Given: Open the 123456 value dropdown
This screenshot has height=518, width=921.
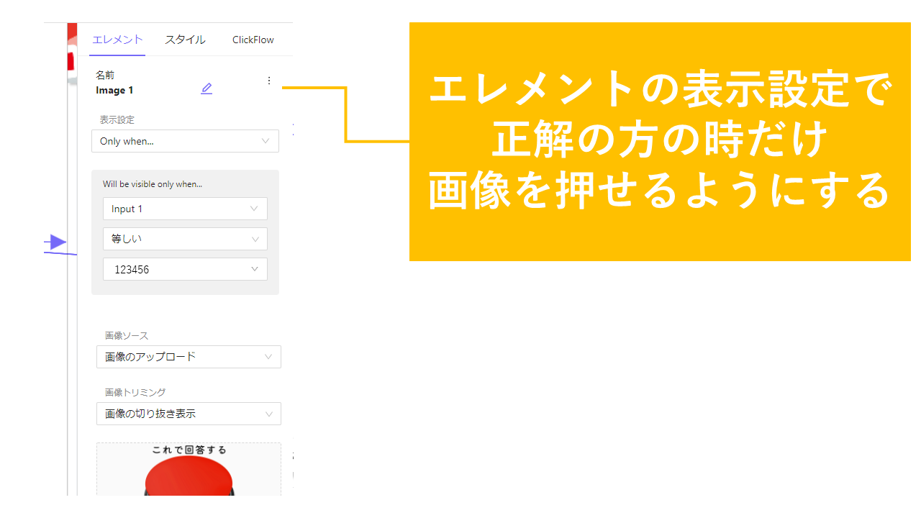Looking at the screenshot, I should pyautogui.click(x=185, y=269).
